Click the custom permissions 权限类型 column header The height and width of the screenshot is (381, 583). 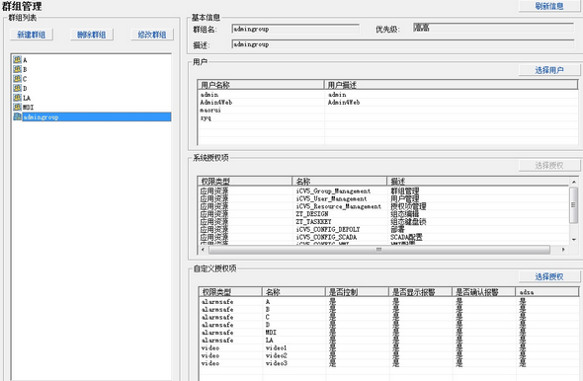[230, 292]
